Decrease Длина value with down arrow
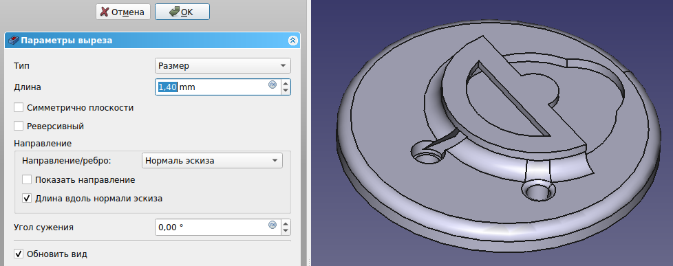673x266 pixels. pos(286,91)
